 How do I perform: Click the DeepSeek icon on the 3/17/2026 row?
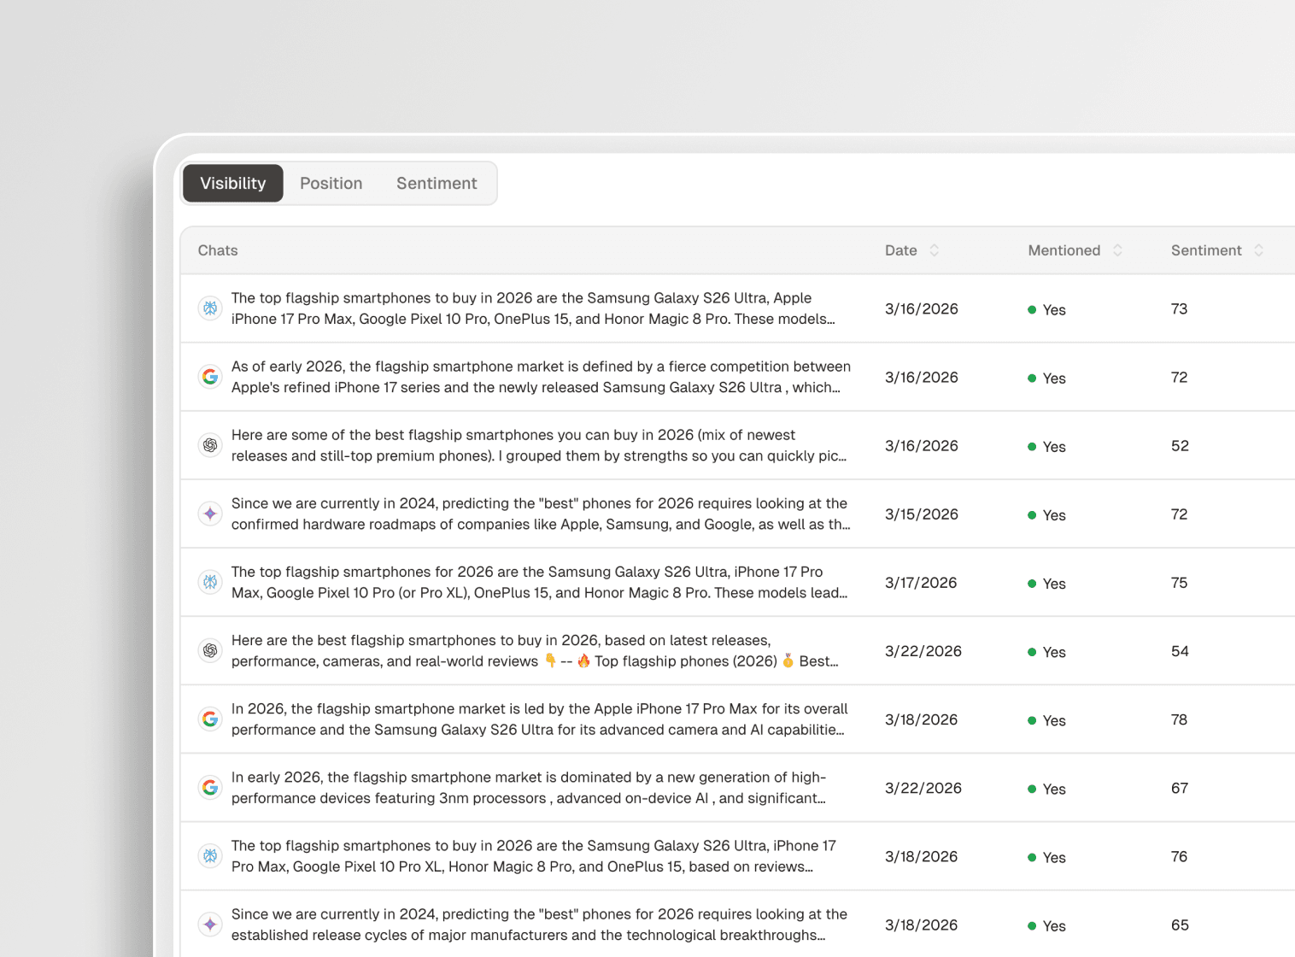point(210,582)
